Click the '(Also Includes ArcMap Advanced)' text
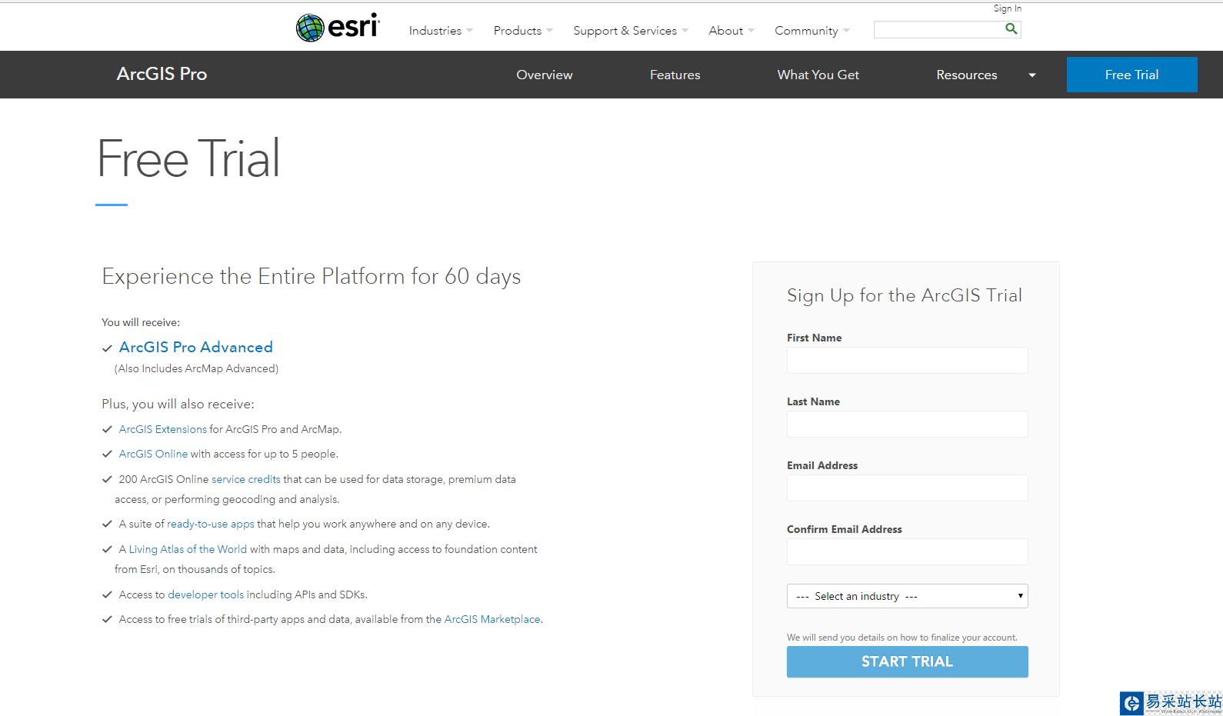 [x=197, y=368]
